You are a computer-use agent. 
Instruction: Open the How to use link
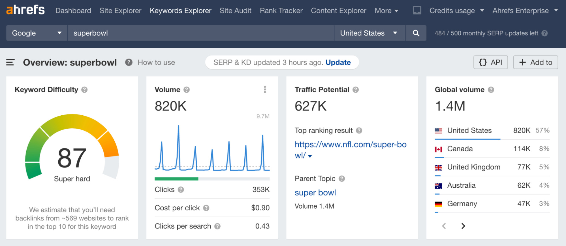[x=156, y=62]
